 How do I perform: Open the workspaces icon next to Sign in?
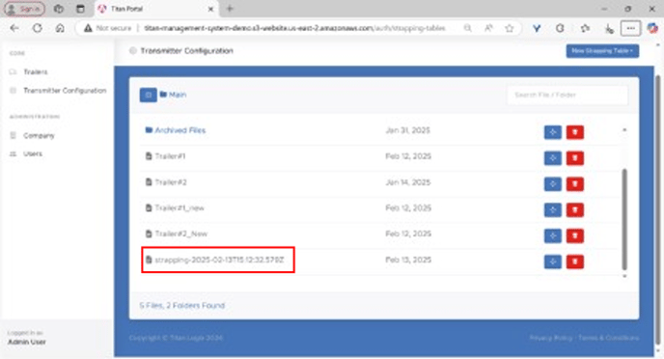point(59,9)
